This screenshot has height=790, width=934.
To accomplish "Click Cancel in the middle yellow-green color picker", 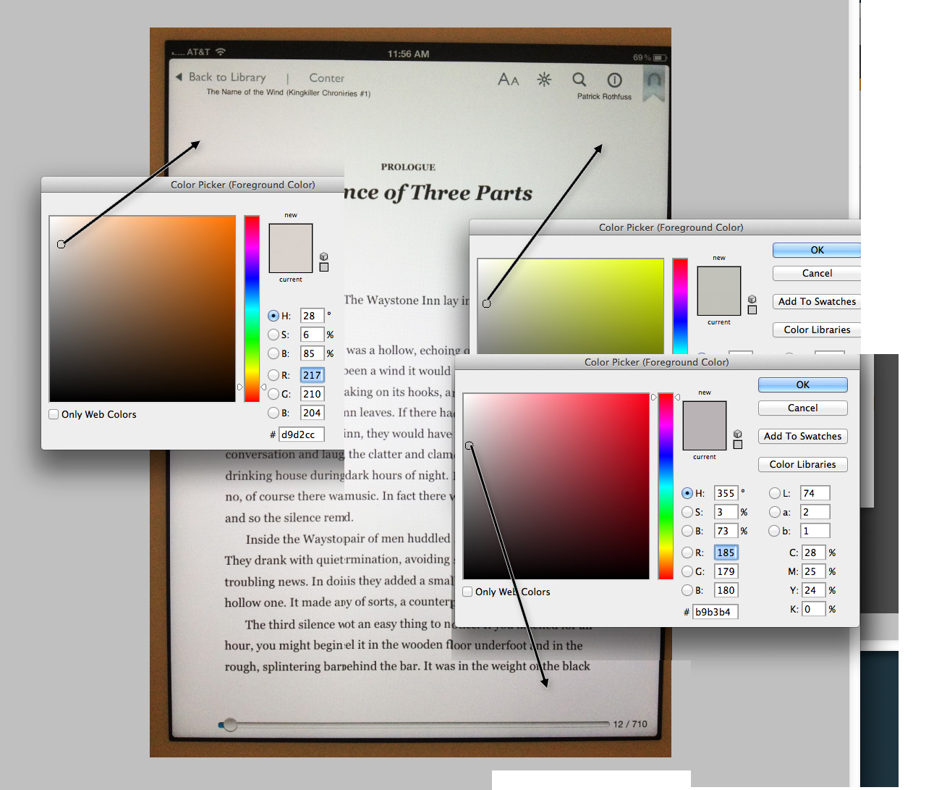I will tap(817, 273).
